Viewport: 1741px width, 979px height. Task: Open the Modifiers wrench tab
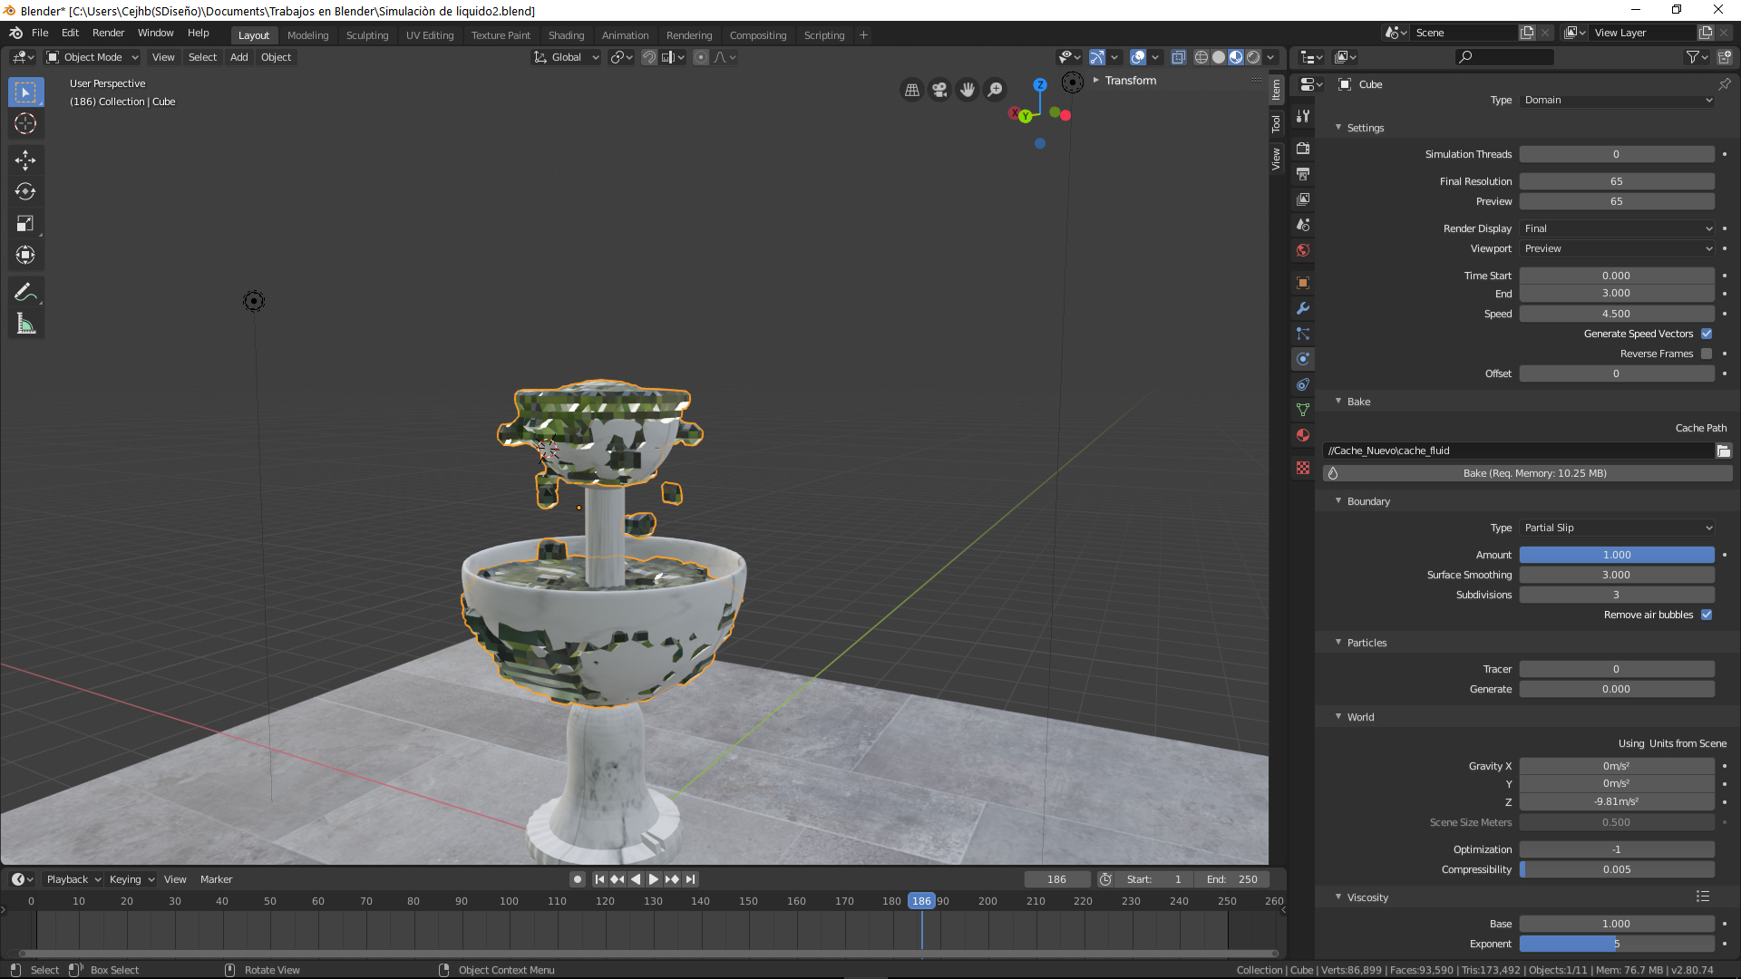[x=1303, y=308]
